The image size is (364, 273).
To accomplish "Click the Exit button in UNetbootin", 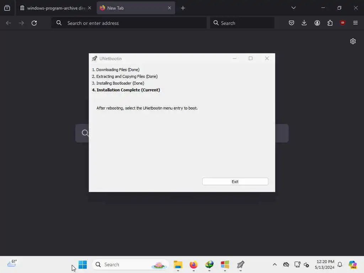I will 235,182.
